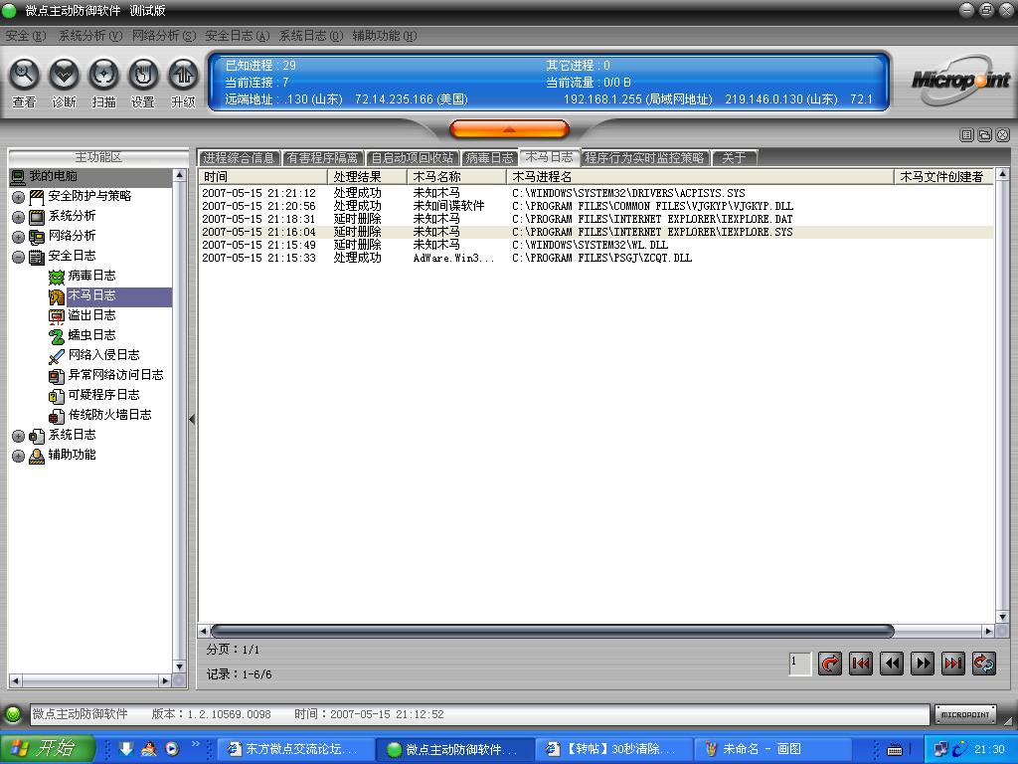Switch to the 有害程序隔离 tab
Viewport: 1018px width, 764px height.
tap(323, 158)
